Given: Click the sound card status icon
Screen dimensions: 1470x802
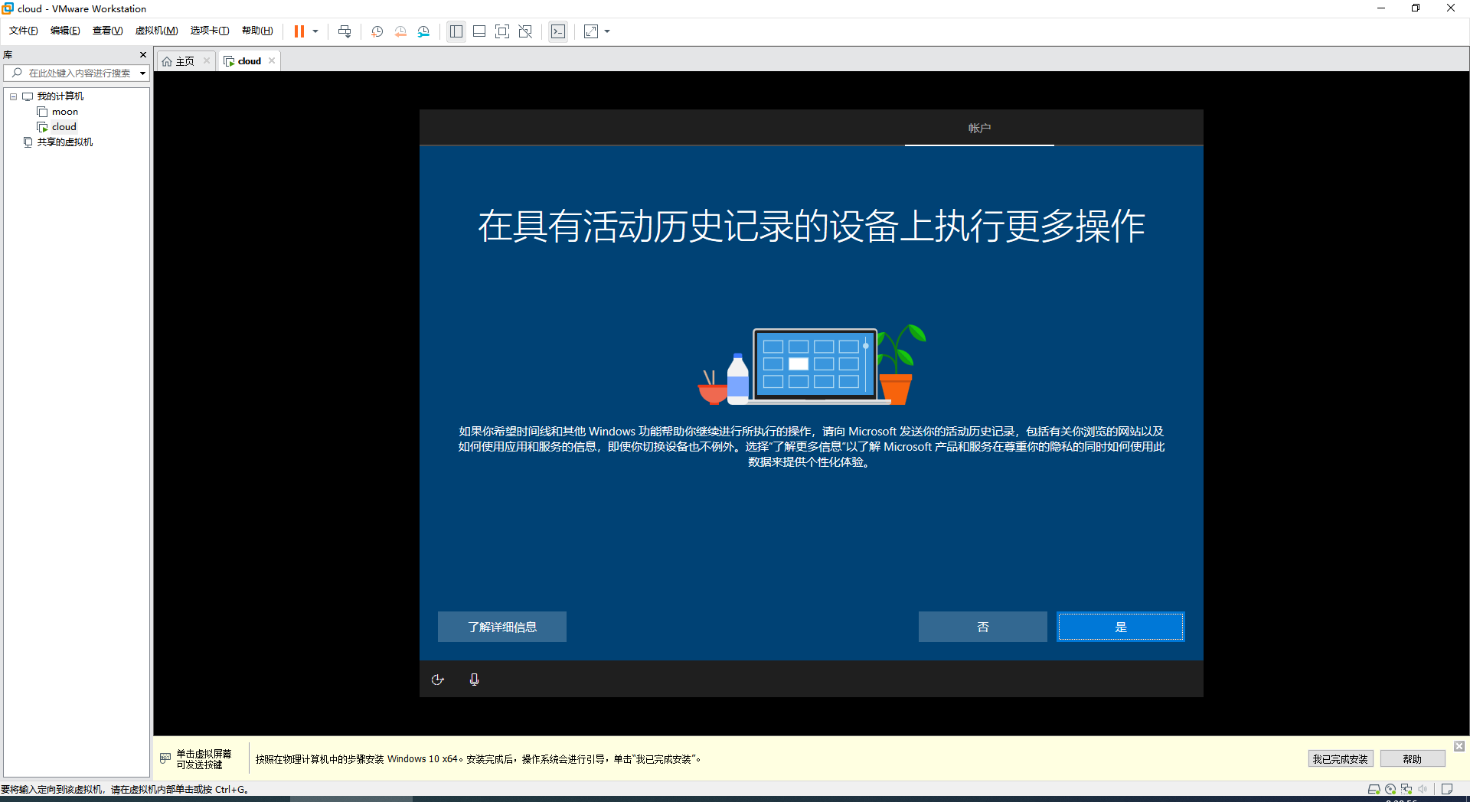Looking at the screenshot, I should tap(1423, 789).
